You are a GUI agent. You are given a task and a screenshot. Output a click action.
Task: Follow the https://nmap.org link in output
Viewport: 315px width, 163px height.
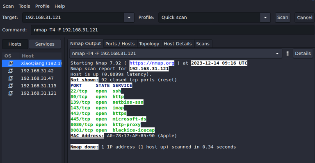click(152, 63)
